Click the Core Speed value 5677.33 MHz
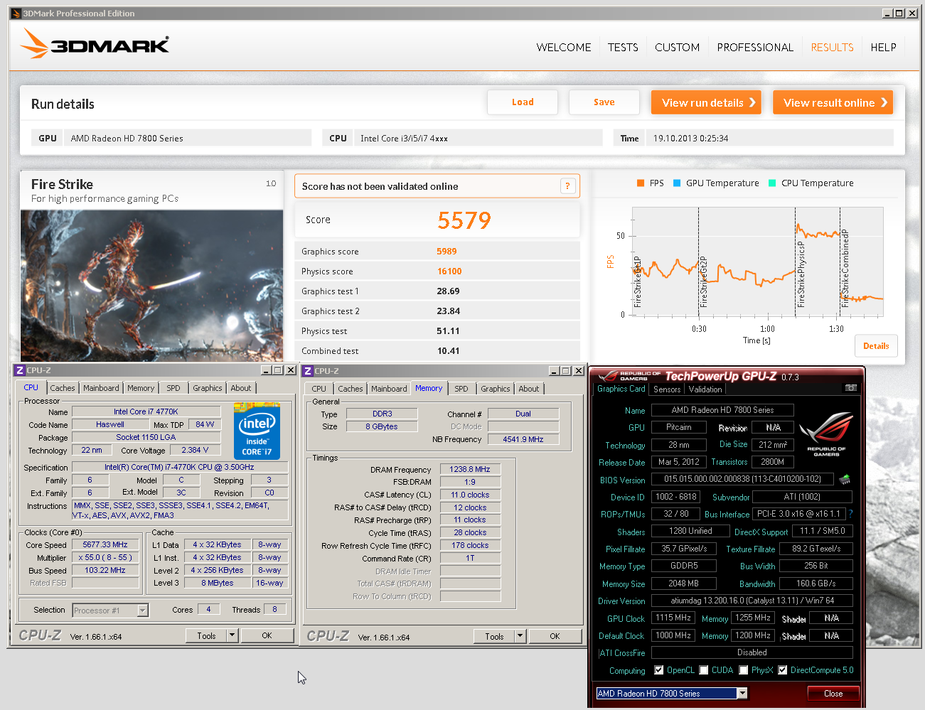 [x=105, y=545]
